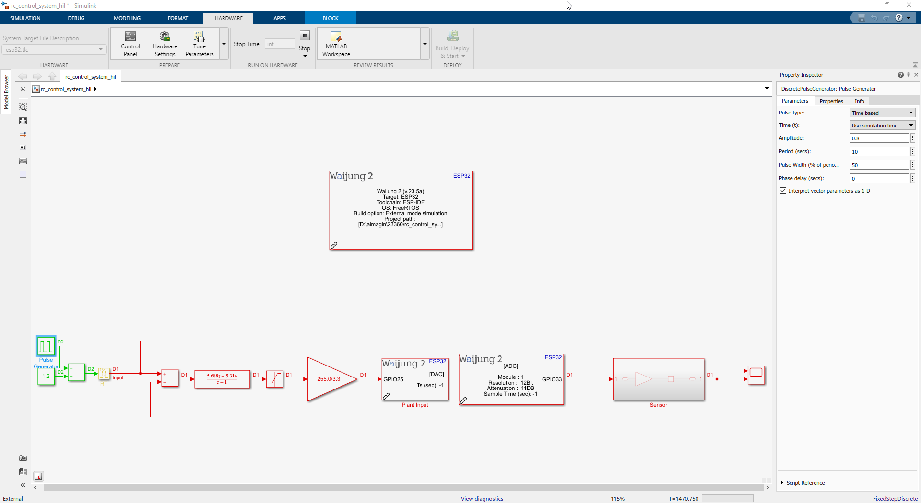The height and width of the screenshot is (503, 921).
Task: Click the Phase delay input field
Action: point(879,178)
